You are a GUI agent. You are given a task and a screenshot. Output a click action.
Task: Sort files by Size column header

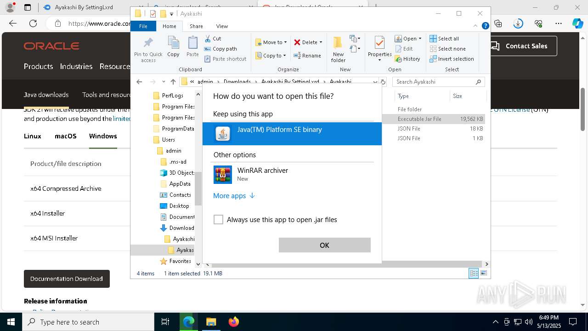pyautogui.click(x=468, y=96)
